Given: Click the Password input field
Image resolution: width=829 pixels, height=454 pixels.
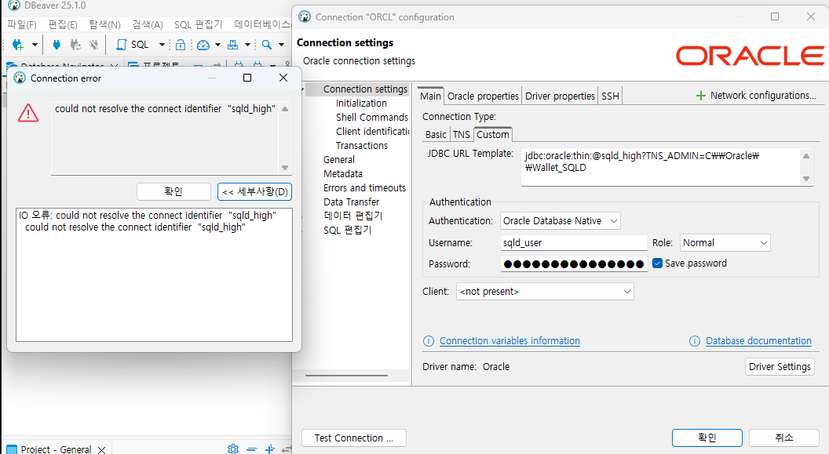Looking at the screenshot, I should [574, 264].
